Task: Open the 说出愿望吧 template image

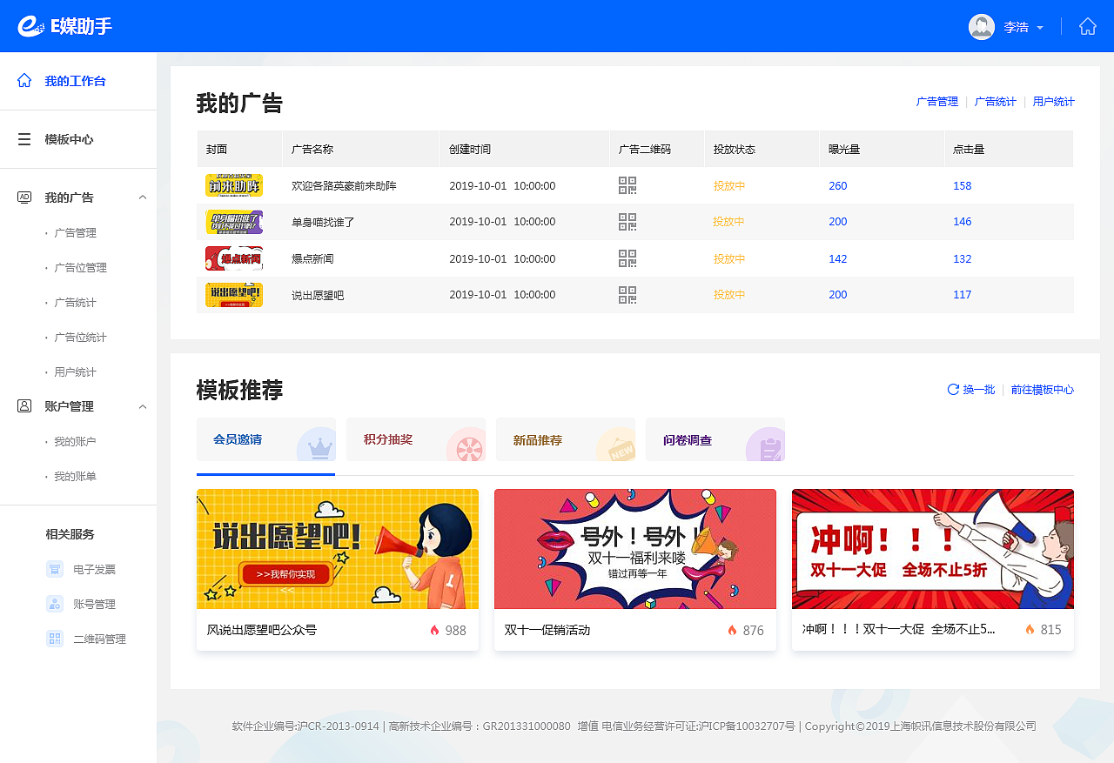Action: 338,549
